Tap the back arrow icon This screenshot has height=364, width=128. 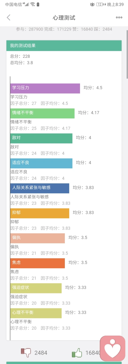point(9,18)
